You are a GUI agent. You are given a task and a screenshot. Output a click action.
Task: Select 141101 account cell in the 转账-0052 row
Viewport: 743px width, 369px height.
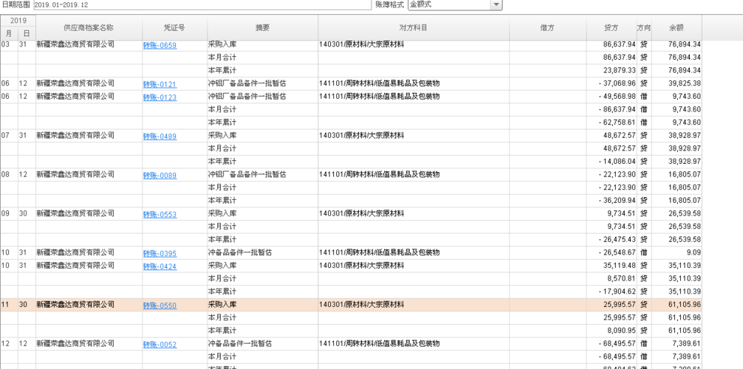[379, 343]
